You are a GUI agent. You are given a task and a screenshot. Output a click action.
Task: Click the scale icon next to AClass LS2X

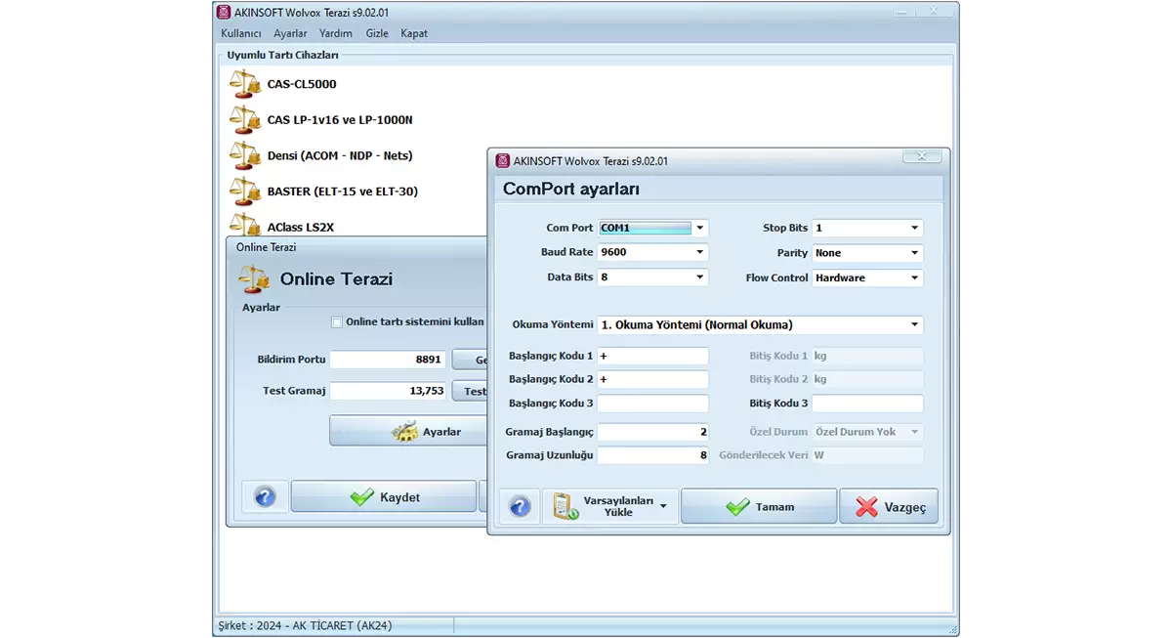pyautogui.click(x=244, y=225)
